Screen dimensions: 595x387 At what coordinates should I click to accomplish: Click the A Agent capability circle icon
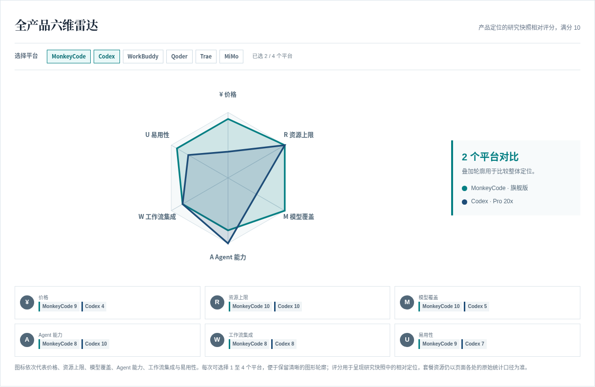pos(27,340)
